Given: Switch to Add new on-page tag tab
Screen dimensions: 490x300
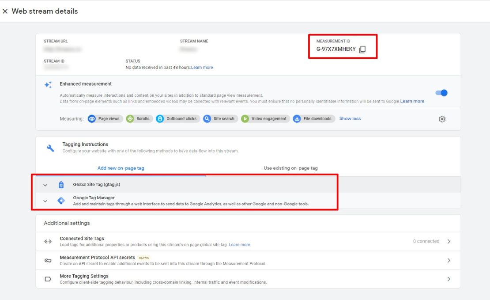Looking at the screenshot, I should click(121, 168).
